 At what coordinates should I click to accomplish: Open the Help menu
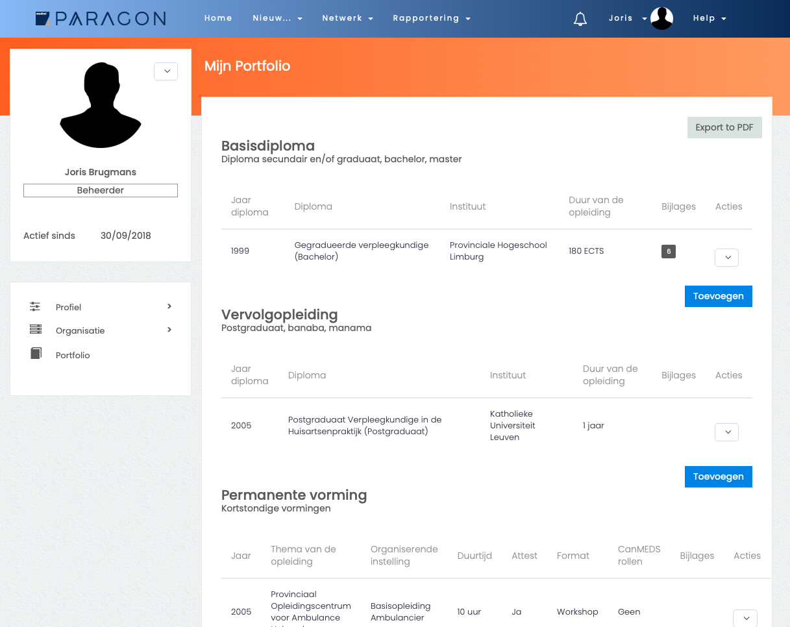(x=709, y=18)
